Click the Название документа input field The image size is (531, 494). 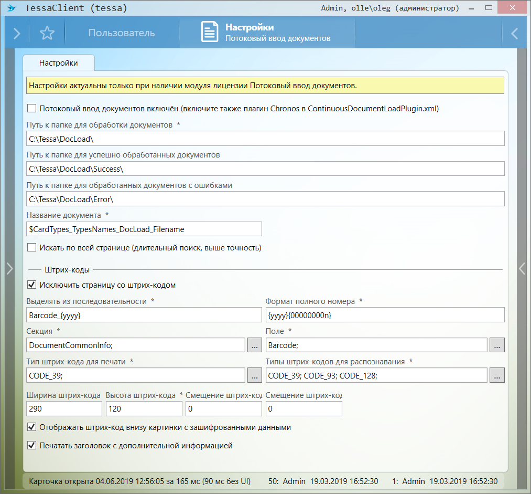(x=144, y=229)
